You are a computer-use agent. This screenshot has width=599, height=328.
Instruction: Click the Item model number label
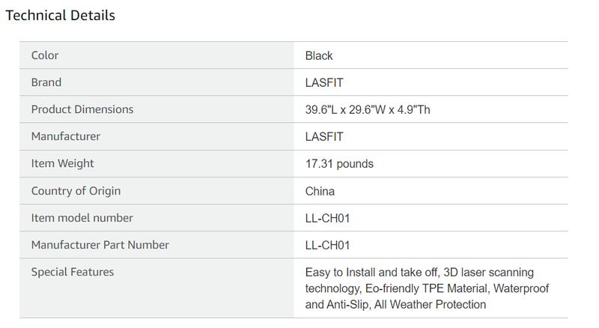[82, 218]
